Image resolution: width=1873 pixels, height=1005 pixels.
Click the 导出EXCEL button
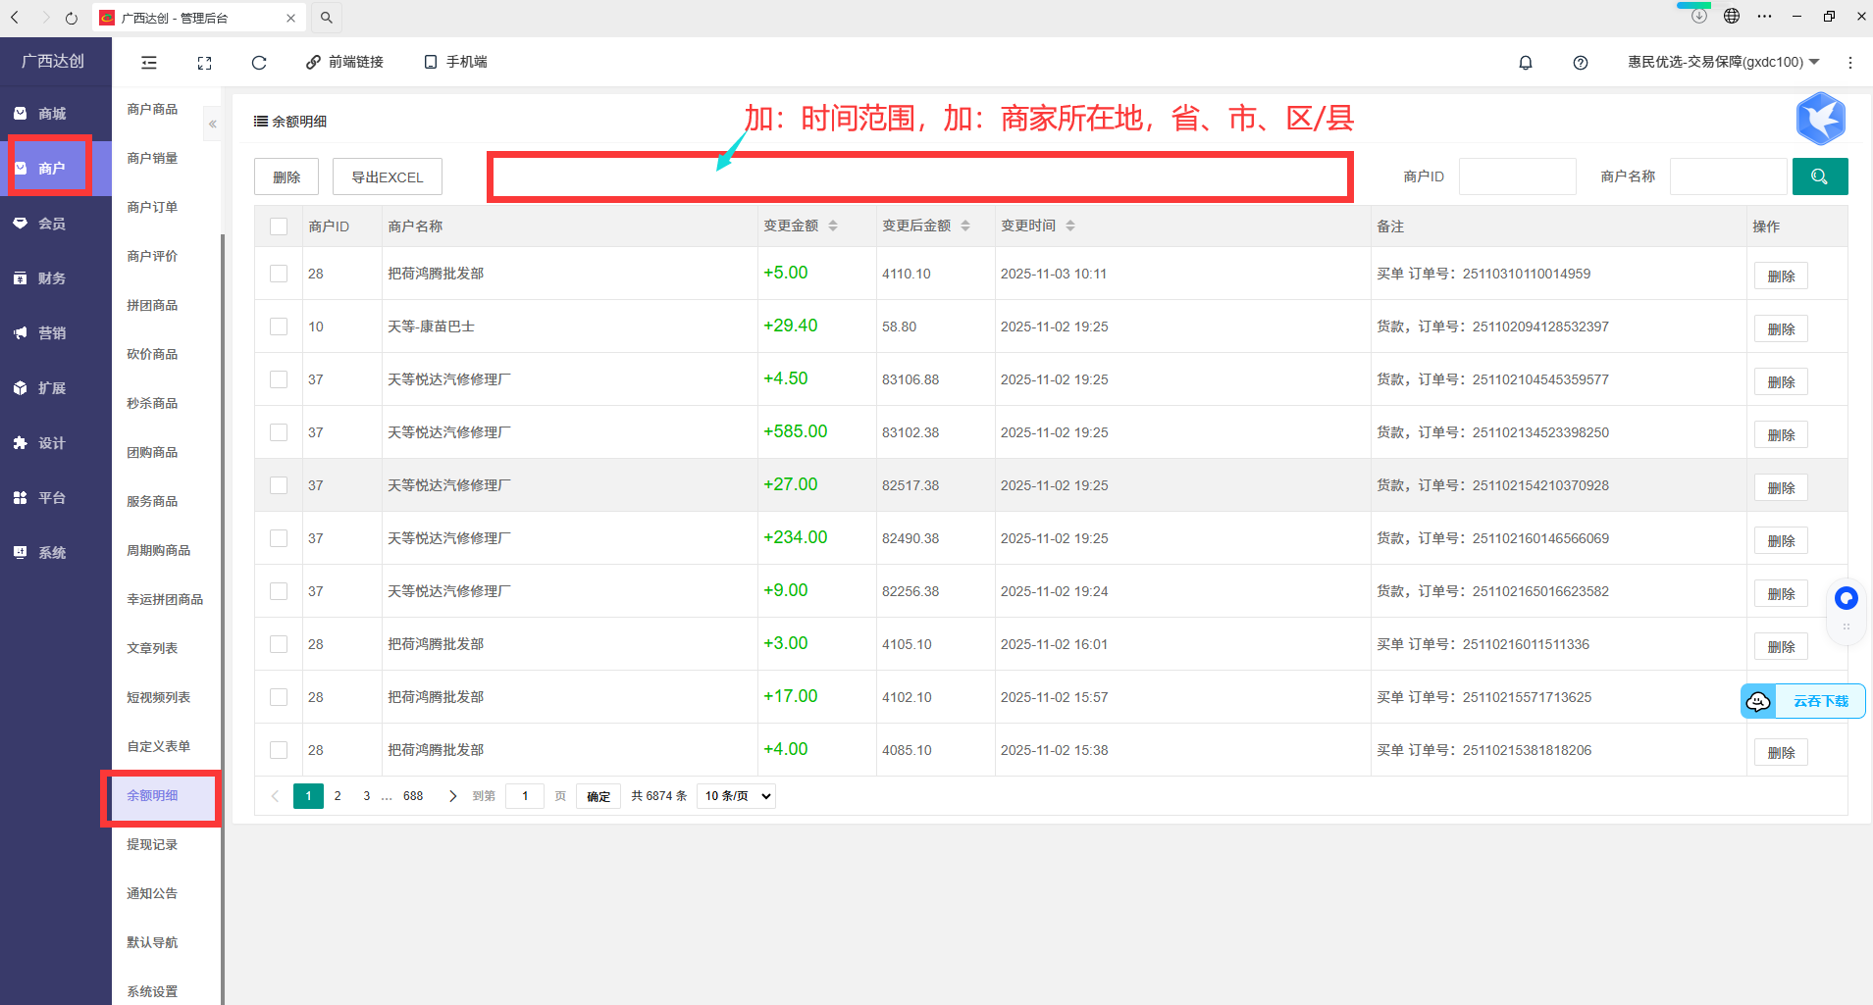point(387,177)
